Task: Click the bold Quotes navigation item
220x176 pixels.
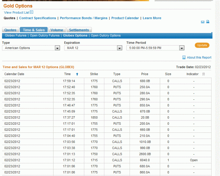Action: 10,18
